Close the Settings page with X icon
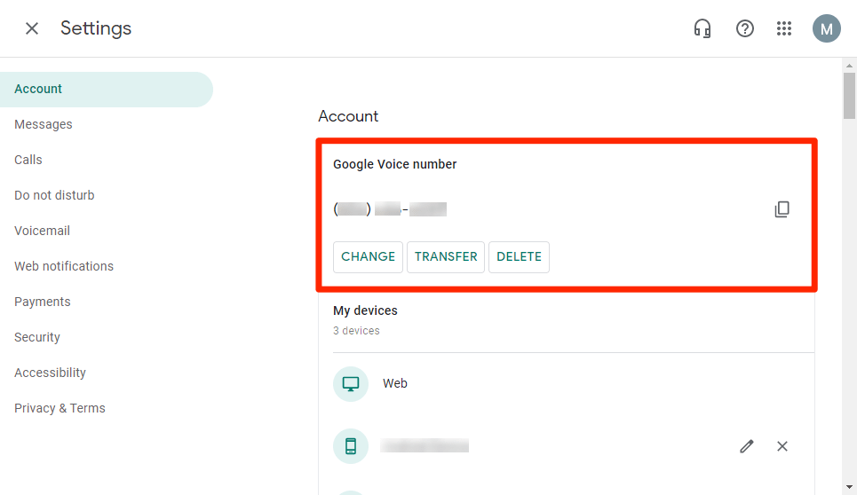 pyautogui.click(x=32, y=28)
